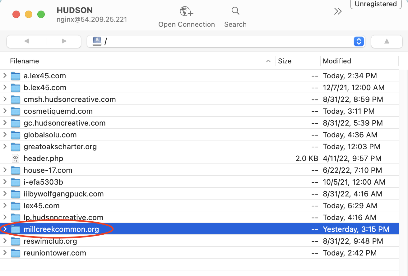Select the lex45.com filename

tap(42, 205)
